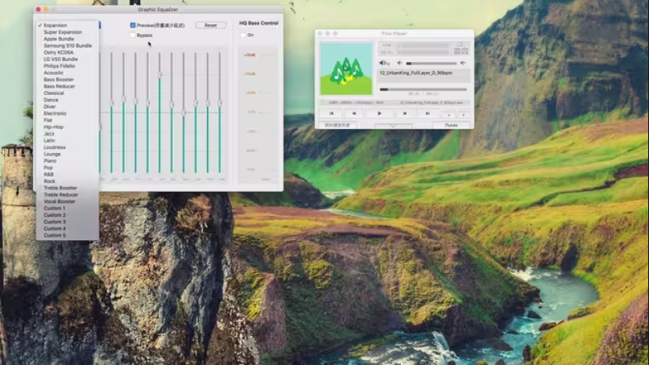The image size is (649, 365).
Task: Reset the Graphic Equalizer settings
Action: tap(211, 25)
